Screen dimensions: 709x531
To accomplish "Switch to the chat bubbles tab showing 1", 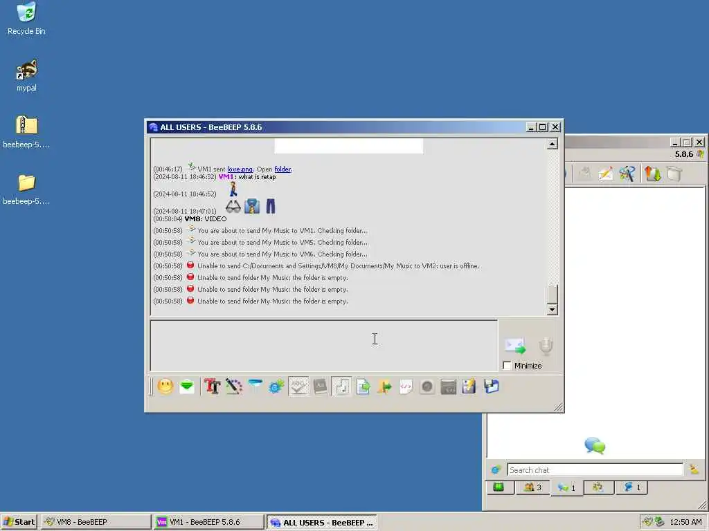I will click(x=566, y=487).
